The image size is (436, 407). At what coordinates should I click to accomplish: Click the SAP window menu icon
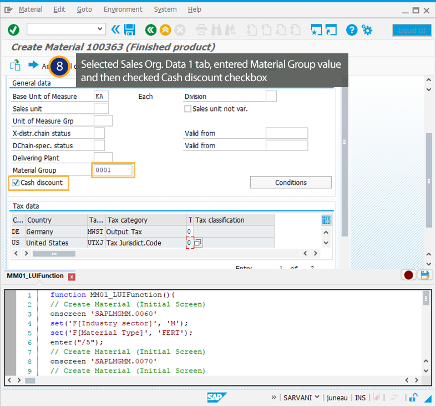(x=8, y=10)
